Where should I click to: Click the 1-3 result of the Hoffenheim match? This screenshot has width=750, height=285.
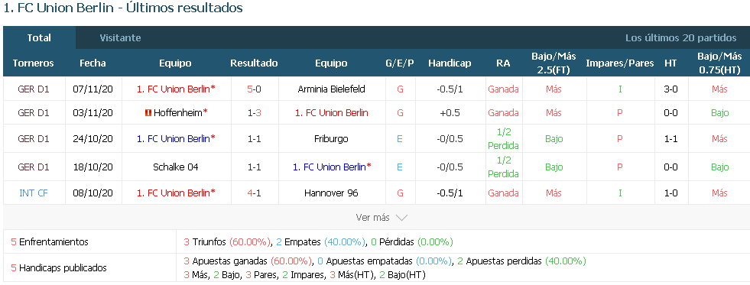254,113
